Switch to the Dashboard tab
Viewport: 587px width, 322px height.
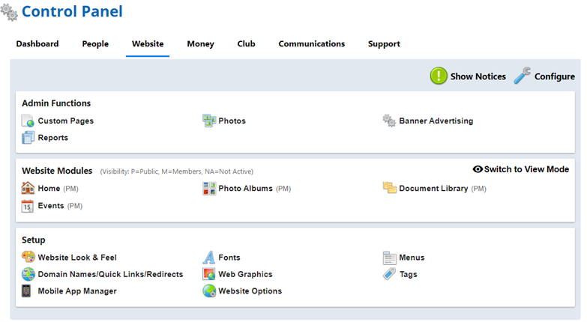point(37,44)
